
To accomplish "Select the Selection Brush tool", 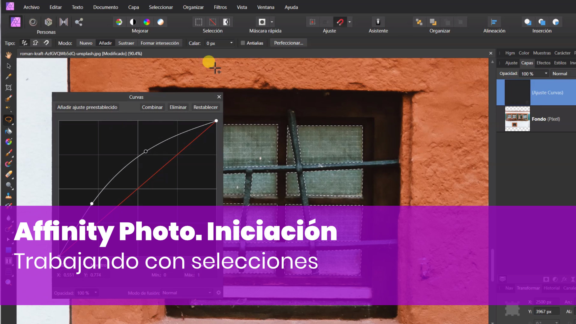I will [x=8, y=98].
